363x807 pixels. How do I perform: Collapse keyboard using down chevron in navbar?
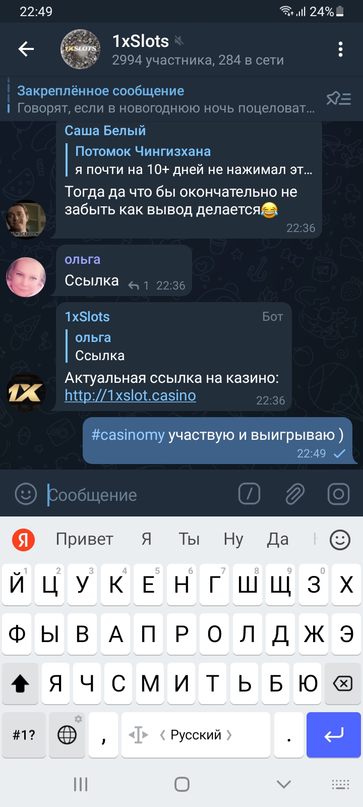coord(284,784)
